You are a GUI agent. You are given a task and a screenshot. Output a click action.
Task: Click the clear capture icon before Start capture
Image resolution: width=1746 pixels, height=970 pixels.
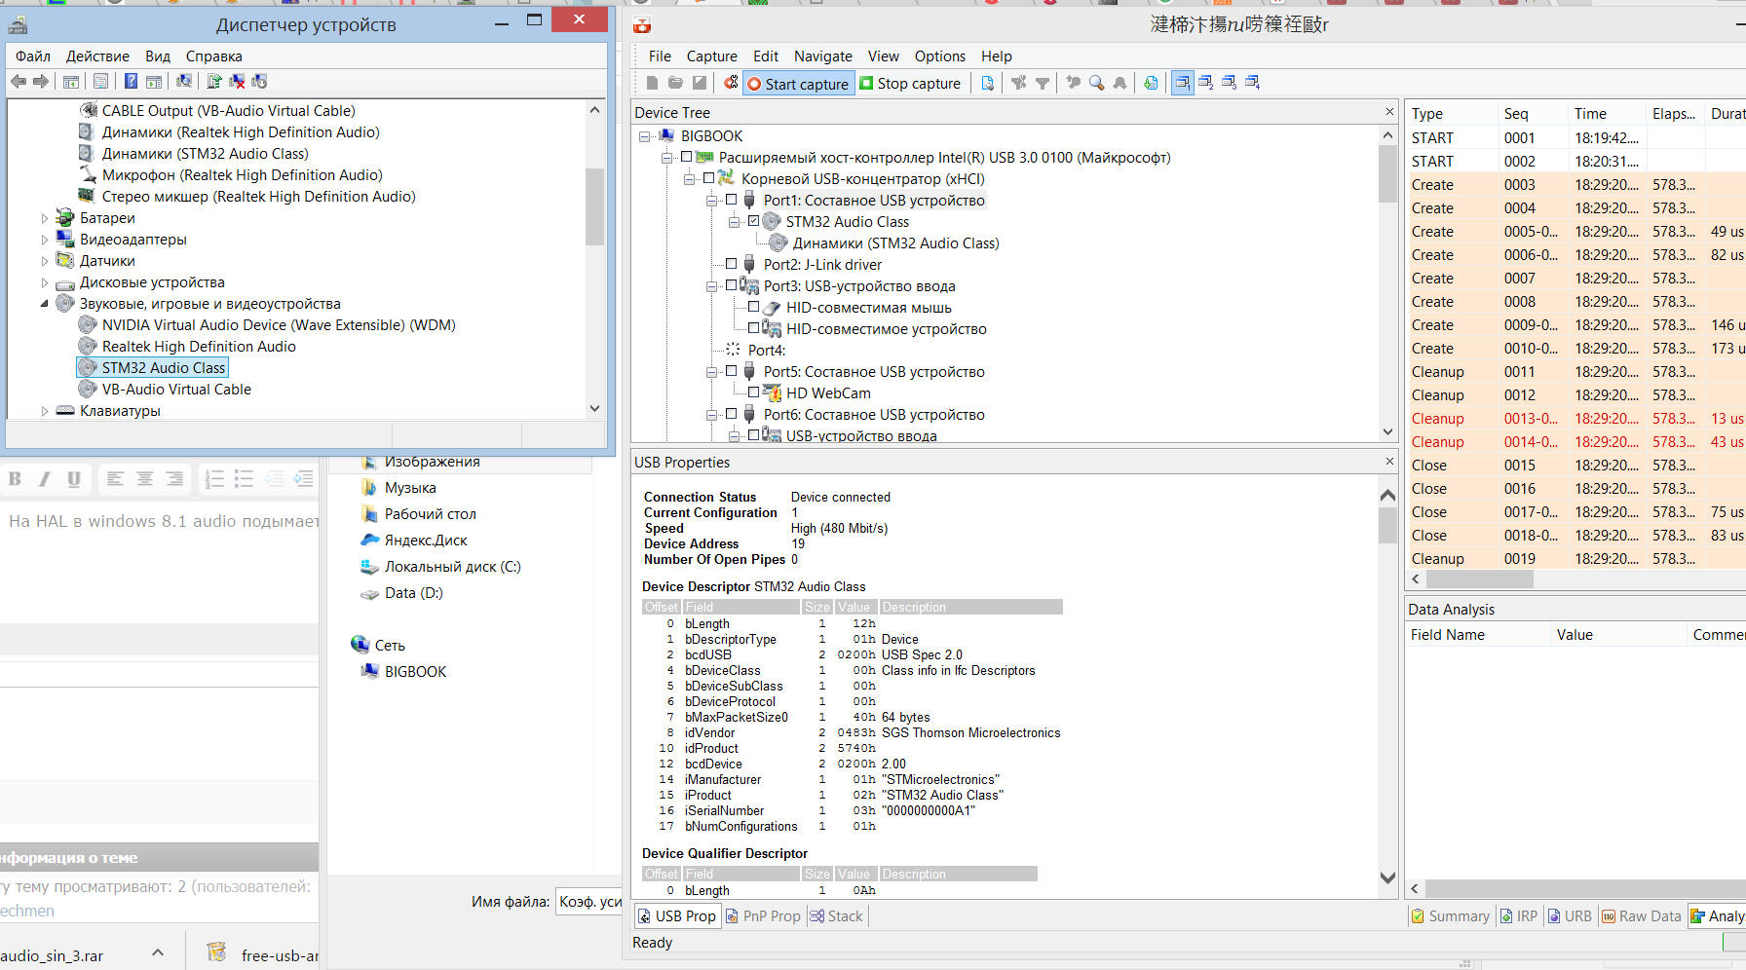coord(731,83)
